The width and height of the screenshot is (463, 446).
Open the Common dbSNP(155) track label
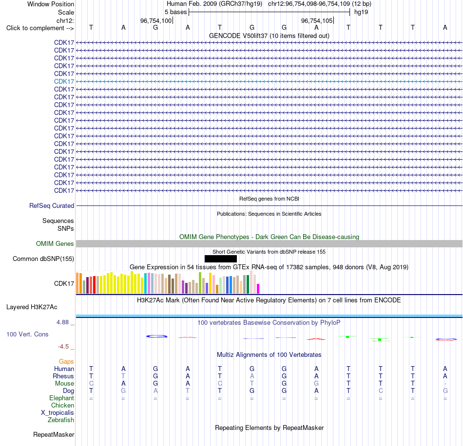click(x=43, y=259)
